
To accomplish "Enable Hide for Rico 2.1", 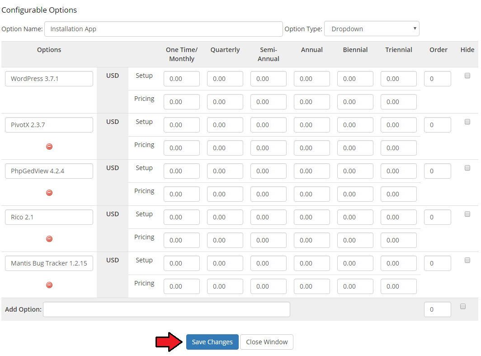I will tap(467, 214).
